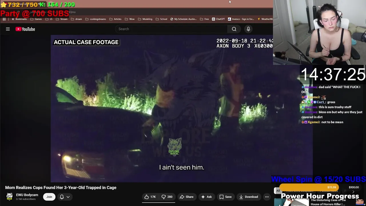Dislike the video with thumbs-down 280
This screenshot has height=206, width=366.
(166, 197)
